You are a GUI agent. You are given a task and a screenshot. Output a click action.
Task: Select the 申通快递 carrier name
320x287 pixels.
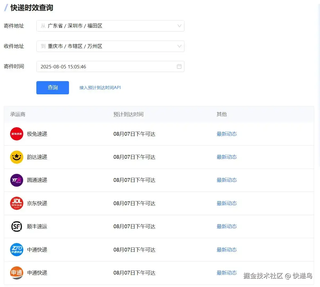(x=37, y=273)
